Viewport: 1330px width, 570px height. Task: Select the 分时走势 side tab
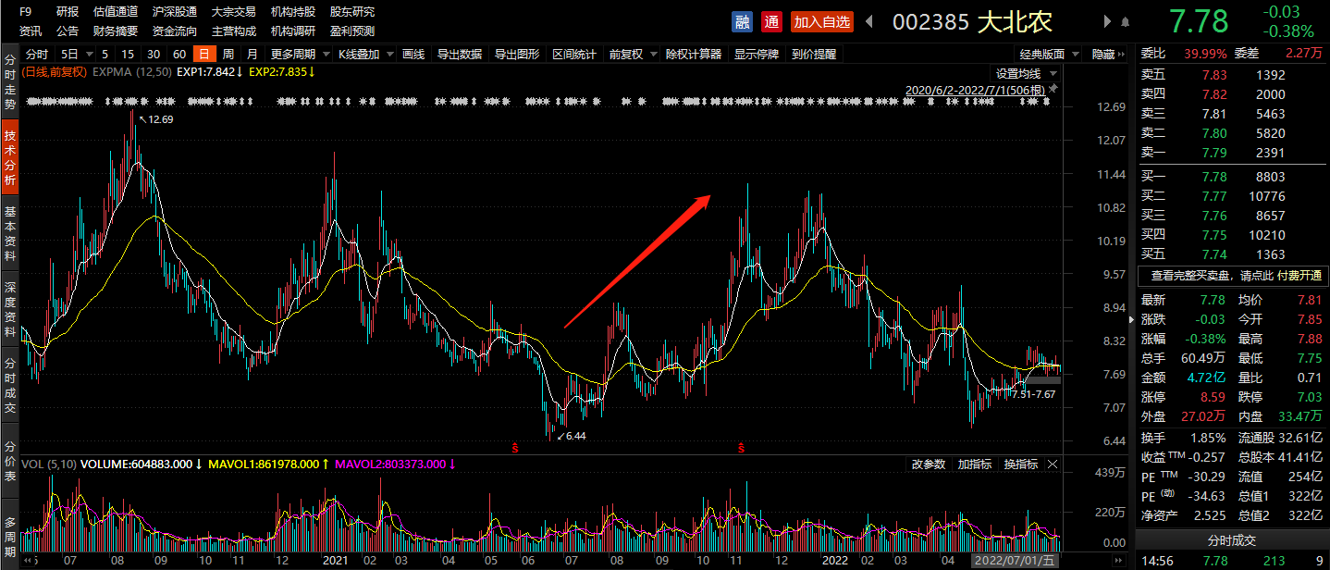pos(9,80)
